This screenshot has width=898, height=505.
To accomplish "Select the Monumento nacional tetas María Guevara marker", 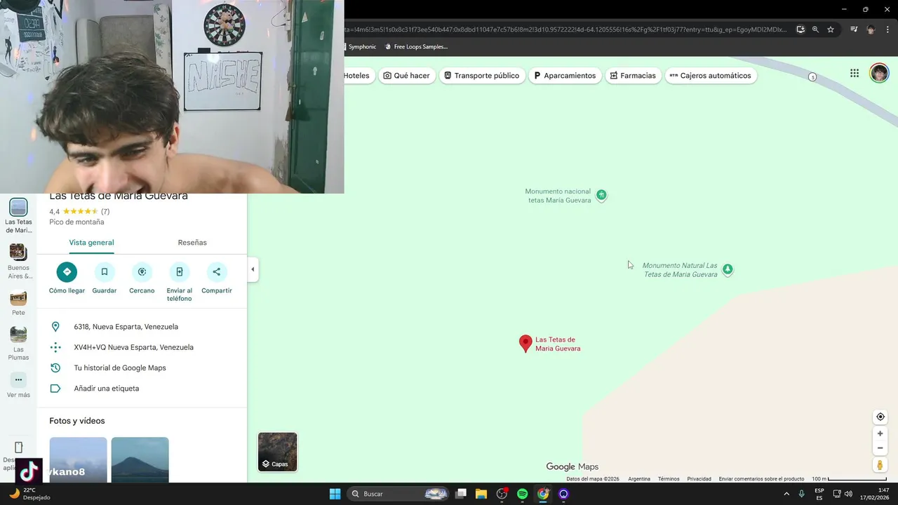I will 601,196.
